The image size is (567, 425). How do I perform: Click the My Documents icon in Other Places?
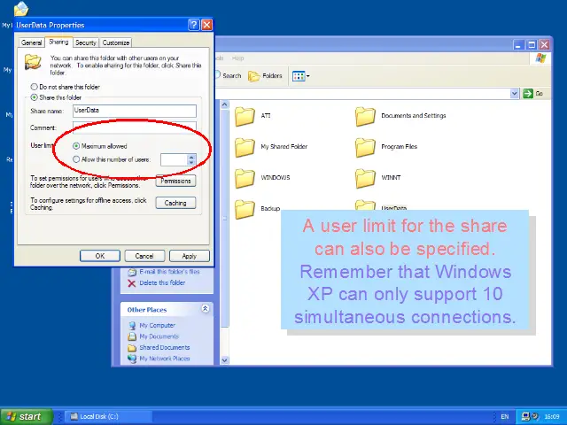tap(132, 336)
